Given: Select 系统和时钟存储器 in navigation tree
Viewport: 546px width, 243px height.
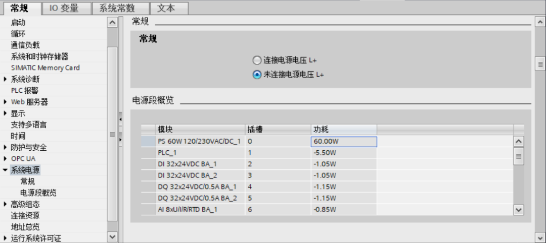Looking at the screenshot, I should click(x=39, y=56).
